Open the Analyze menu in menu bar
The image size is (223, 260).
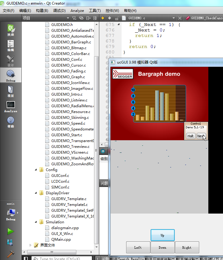click(77, 10)
